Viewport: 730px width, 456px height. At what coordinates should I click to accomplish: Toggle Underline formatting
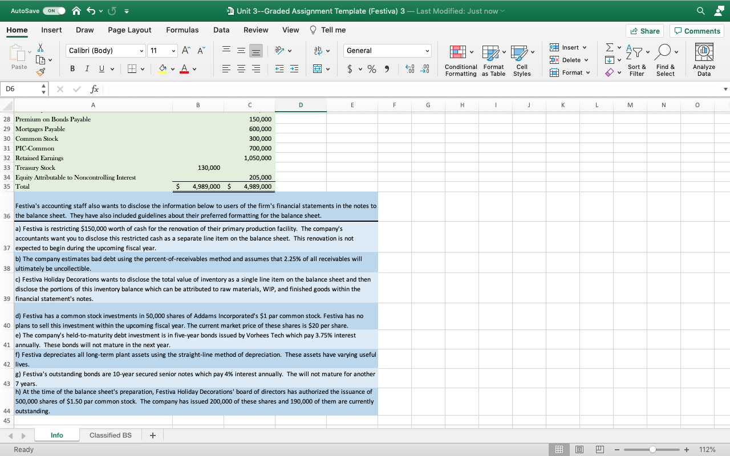click(x=100, y=69)
